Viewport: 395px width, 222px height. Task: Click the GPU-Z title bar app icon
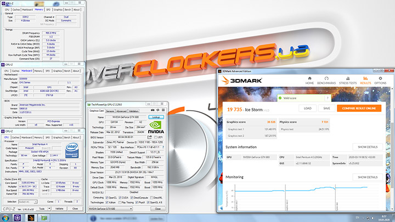(89, 105)
